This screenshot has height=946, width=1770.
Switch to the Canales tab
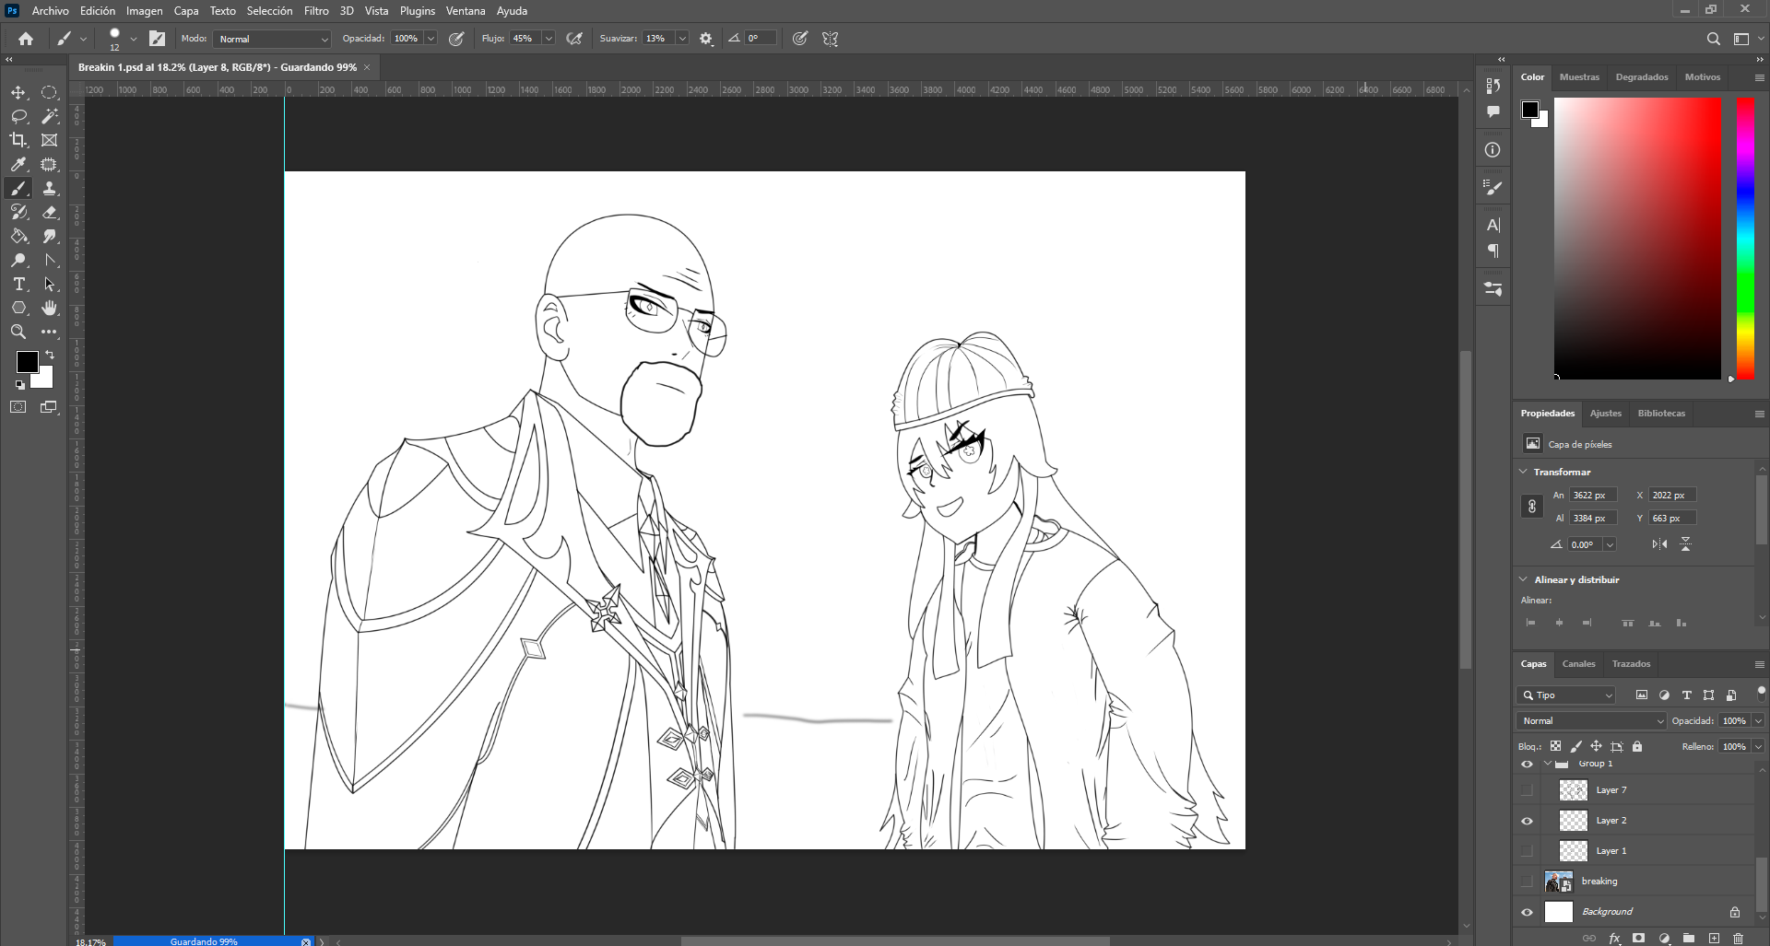click(x=1578, y=663)
